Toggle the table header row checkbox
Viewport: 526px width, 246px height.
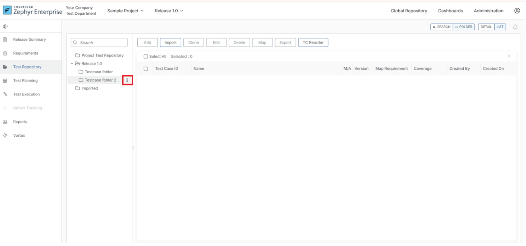pyautogui.click(x=146, y=69)
